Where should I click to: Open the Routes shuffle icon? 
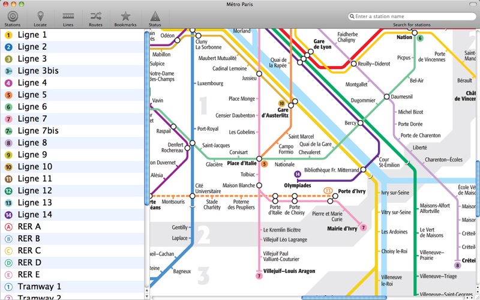pos(95,16)
